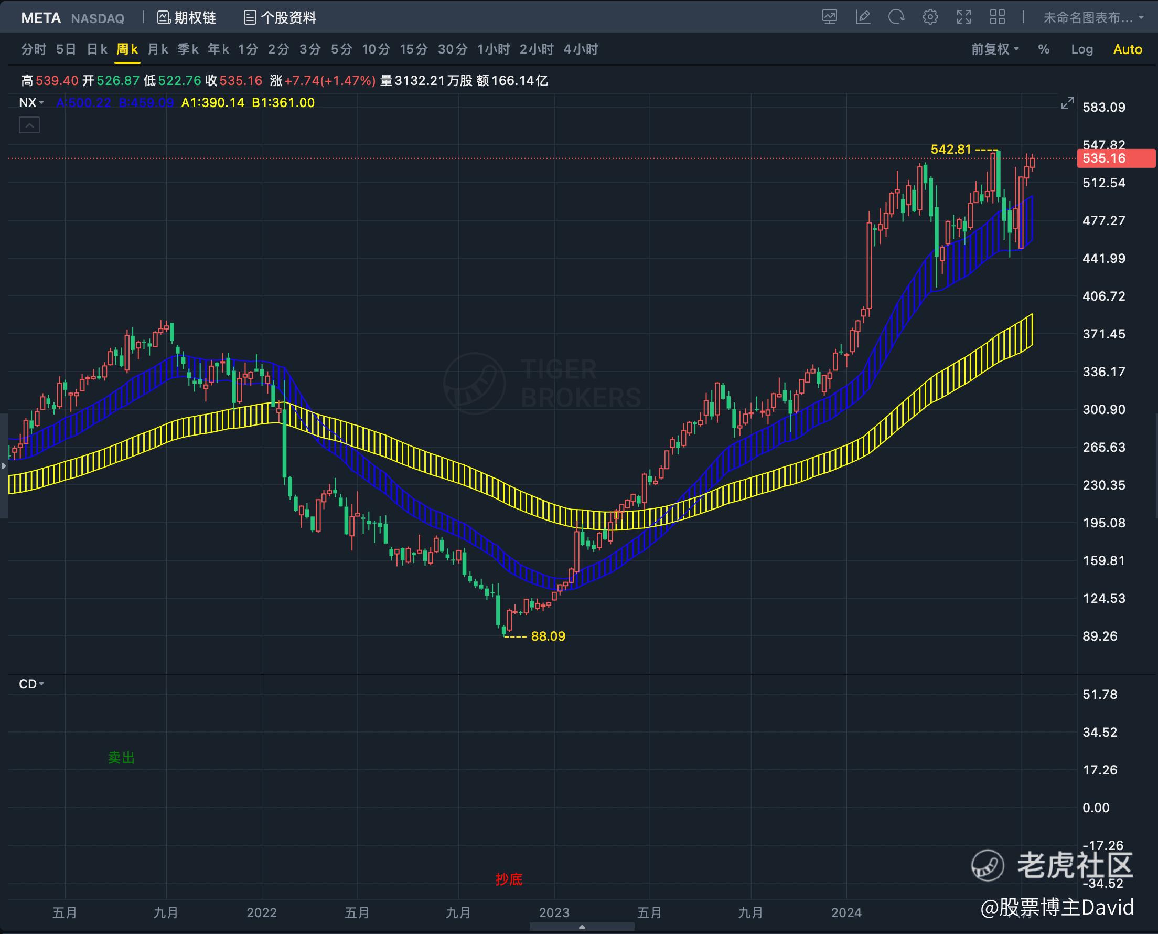Image resolution: width=1158 pixels, height=934 pixels.
Task: Click the bottom timeline scrollbar handle
Action: (582, 927)
